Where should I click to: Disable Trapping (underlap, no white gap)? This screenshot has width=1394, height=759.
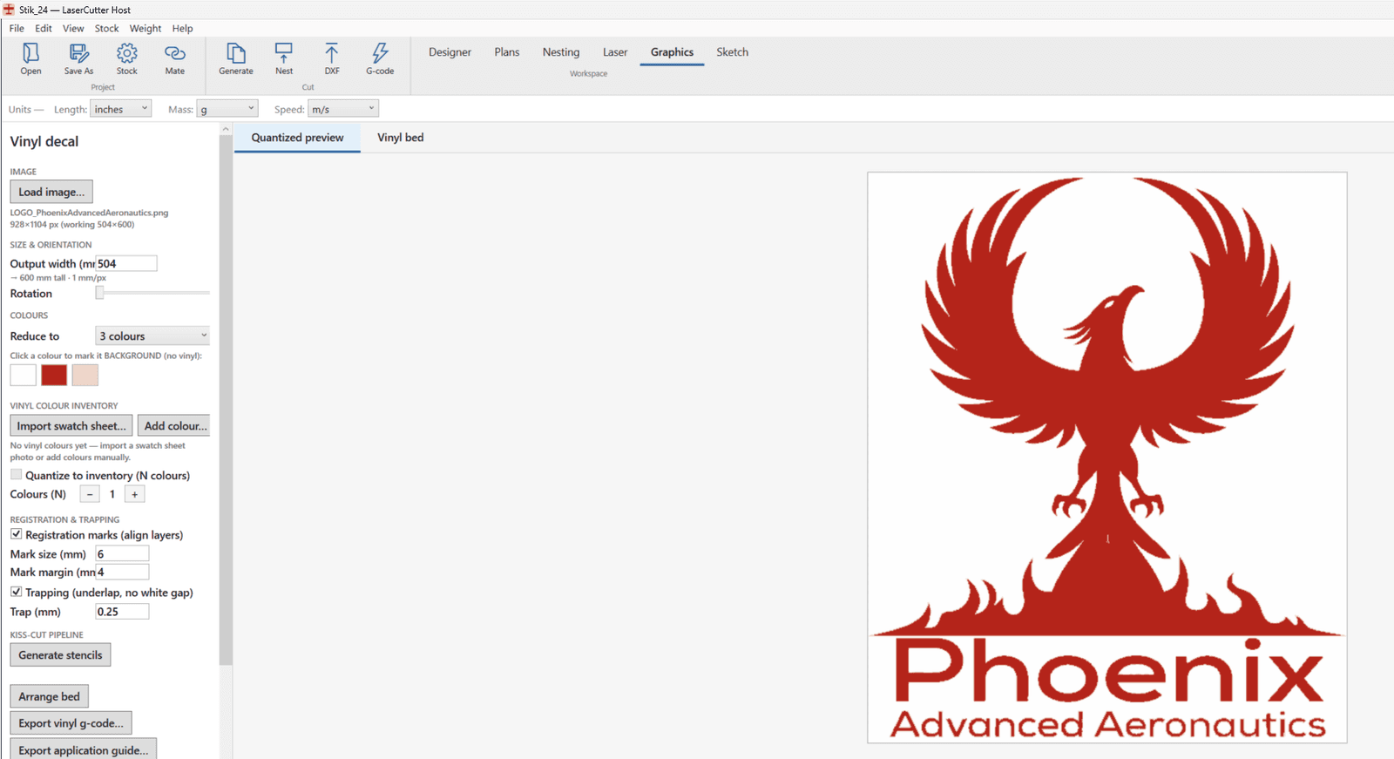click(17, 592)
